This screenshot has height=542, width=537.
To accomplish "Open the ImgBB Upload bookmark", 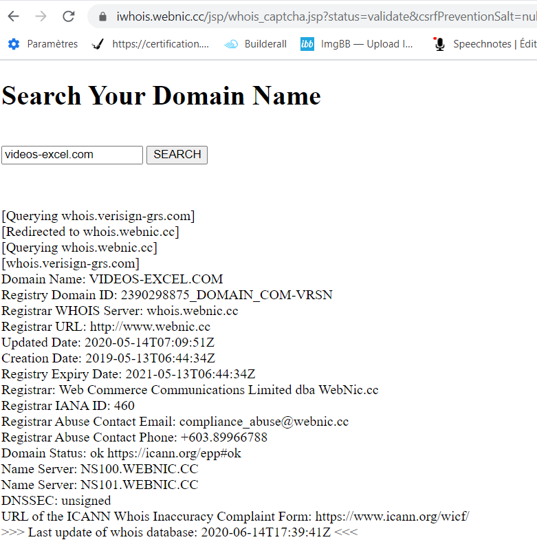I will pyautogui.click(x=357, y=44).
